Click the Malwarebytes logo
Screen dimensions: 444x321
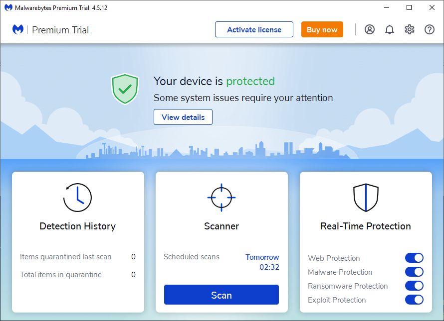(x=18, y=29)
